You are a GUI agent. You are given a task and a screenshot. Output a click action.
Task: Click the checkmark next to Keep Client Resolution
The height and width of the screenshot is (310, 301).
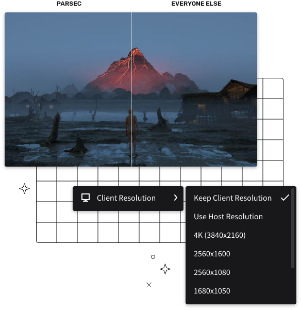(x=285, y=198)
